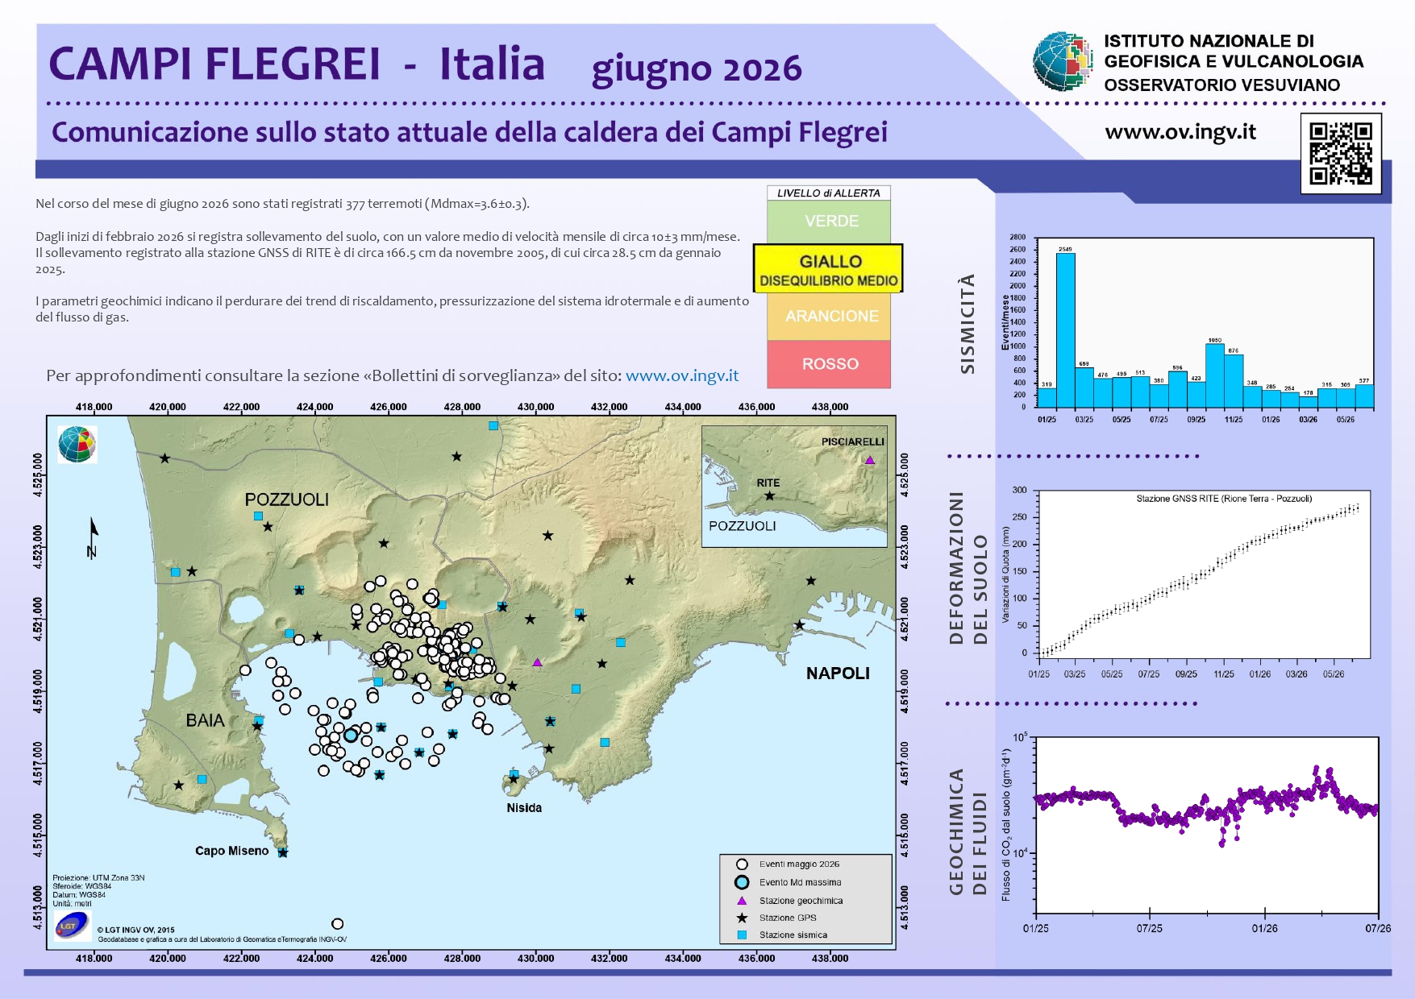Click the 'Proiezione: UTM Zona 33N' note

(x=98, y=878)
